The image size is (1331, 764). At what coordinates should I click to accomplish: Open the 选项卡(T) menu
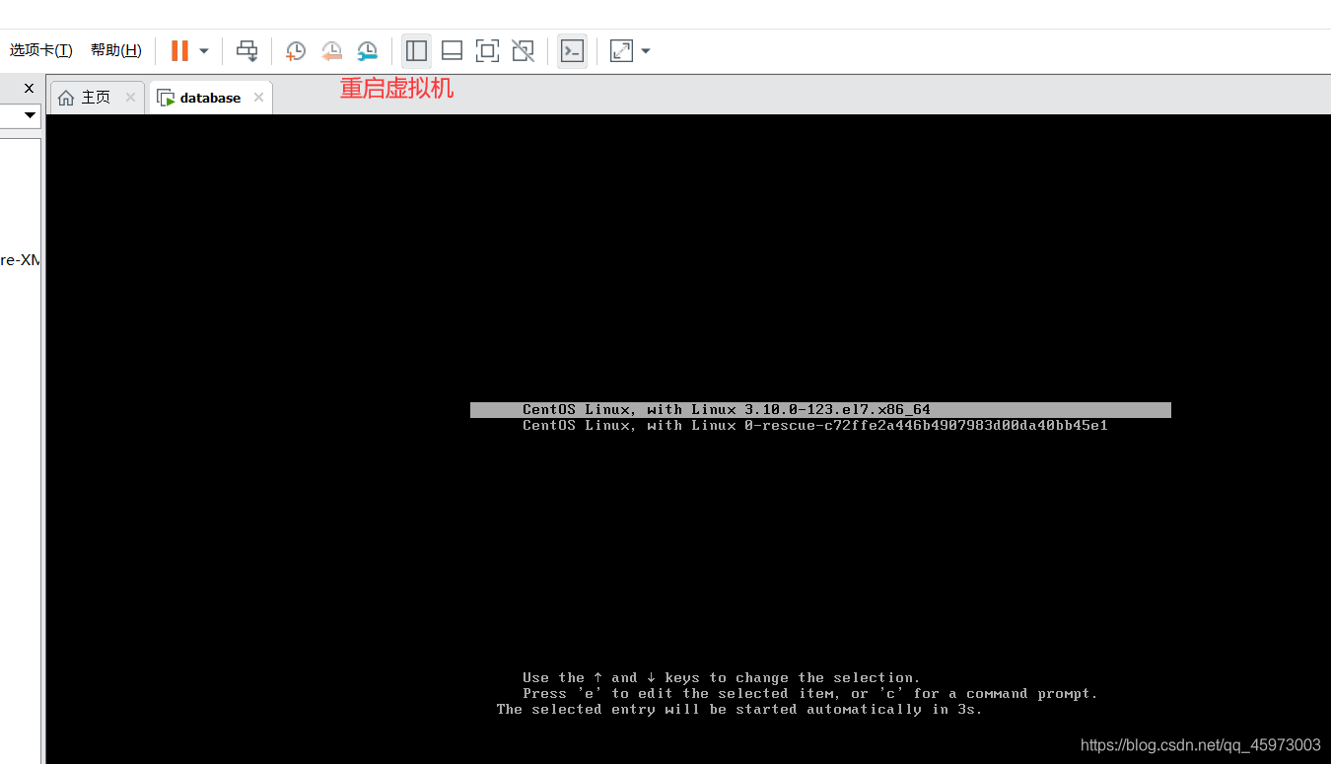[40, 50]
